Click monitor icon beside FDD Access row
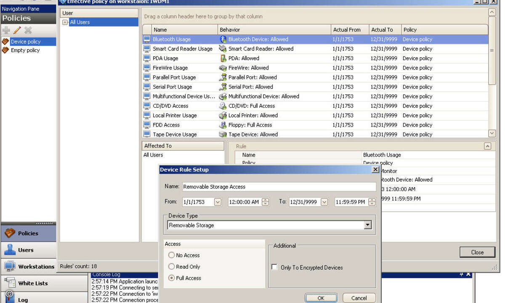Viewport: 505px width, 303px height. (x=147, y=125)
